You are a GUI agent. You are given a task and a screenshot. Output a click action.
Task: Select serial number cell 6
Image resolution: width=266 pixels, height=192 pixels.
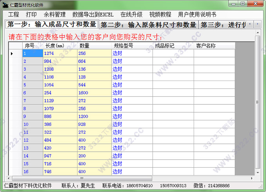pos(32,93)
